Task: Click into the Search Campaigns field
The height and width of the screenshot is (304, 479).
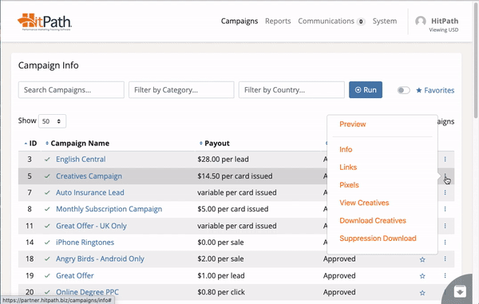Action: coord(71,89)
